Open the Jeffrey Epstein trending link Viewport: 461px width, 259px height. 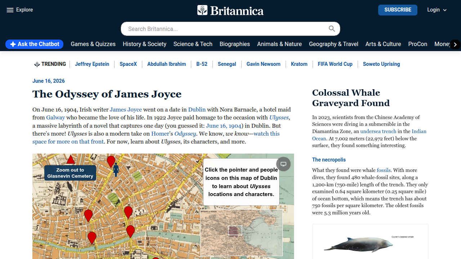point(92,64)
